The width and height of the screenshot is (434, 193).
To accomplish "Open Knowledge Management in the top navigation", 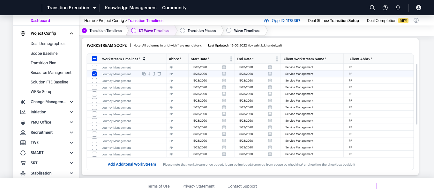I will pos(131,8).
